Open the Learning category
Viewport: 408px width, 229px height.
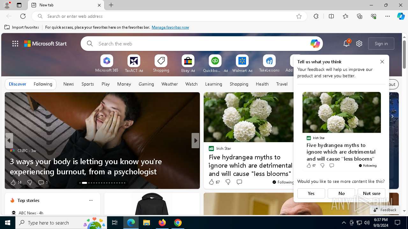point(214,84)
